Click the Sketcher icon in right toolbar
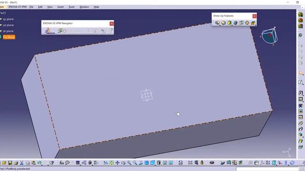The image size is (305, 171). pyautogui.click(x=301, y=82)
